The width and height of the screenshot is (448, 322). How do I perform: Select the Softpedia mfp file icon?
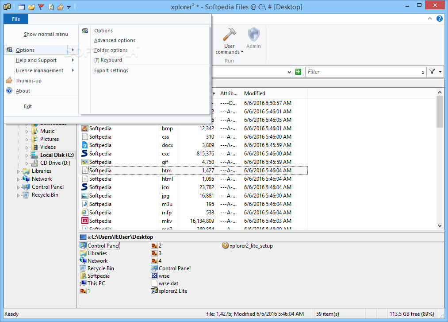(x=84, y=212)
